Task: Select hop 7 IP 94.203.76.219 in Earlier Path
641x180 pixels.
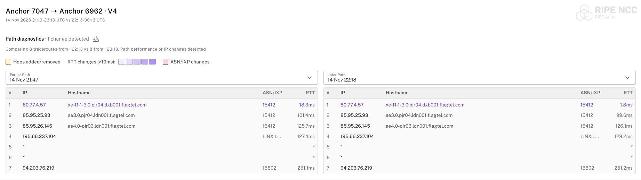Action: click(38, 168)
